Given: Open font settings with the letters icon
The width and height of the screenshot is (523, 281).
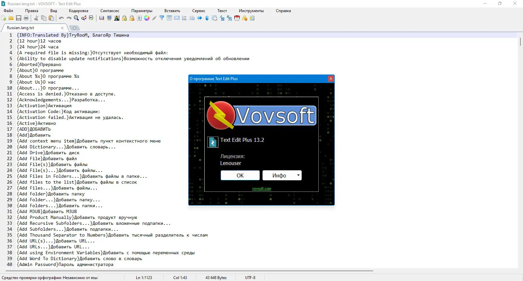Looking at the screenshot, I should click(x=139, y=18).
